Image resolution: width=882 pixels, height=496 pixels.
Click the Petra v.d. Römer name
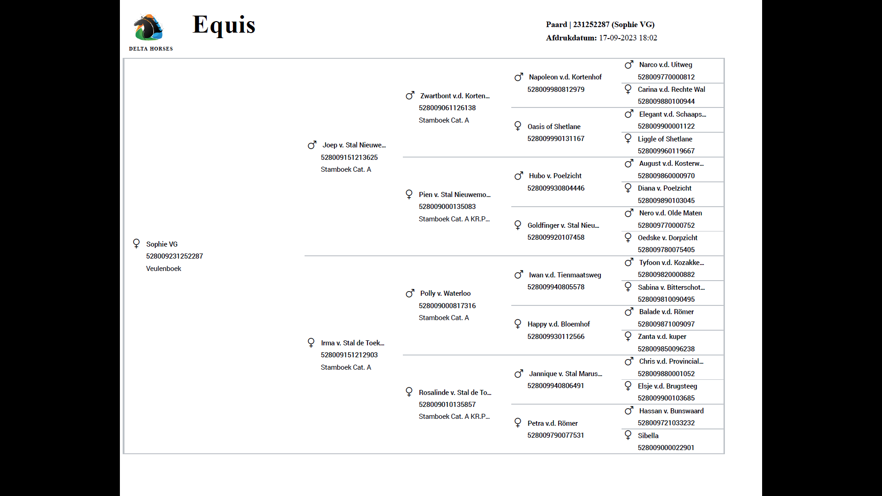point(553,423)
